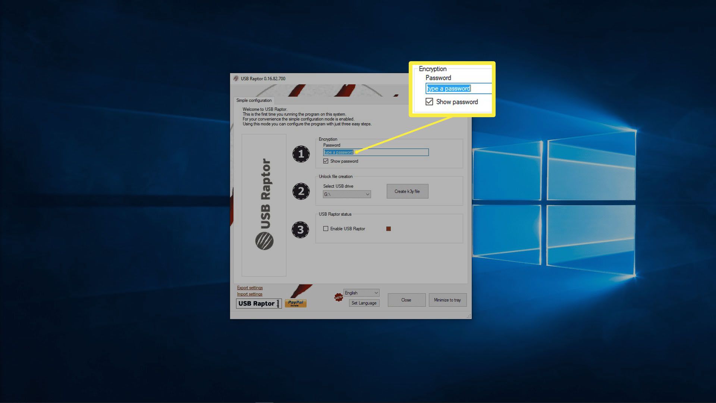This screenshot has width=716, height=403.
Task: Select the Simple configuration tab
Action: [254, 100]
